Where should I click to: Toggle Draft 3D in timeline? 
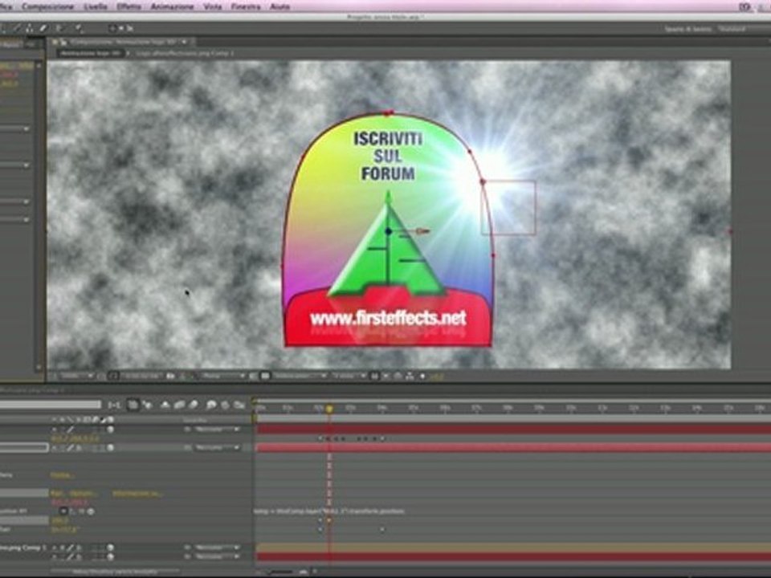tap(147, 405)
